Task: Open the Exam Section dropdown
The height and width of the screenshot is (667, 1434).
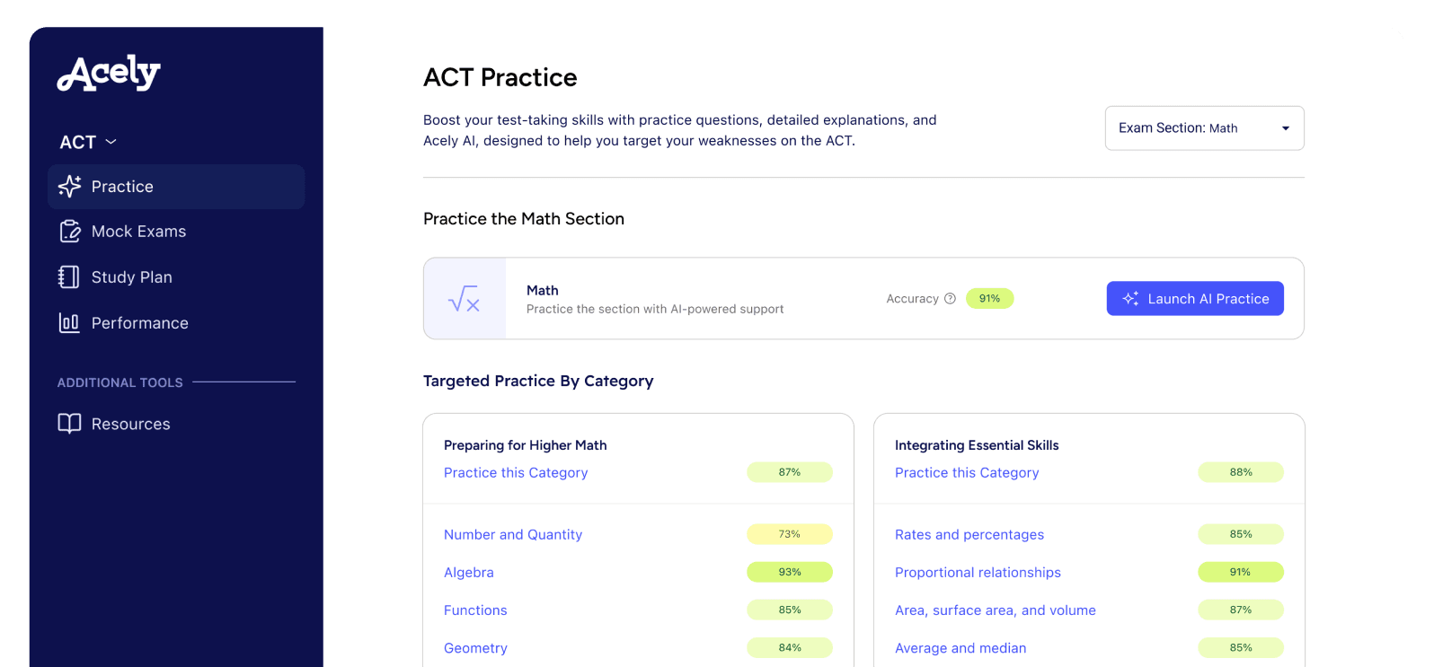Action: coord(1204,127)
